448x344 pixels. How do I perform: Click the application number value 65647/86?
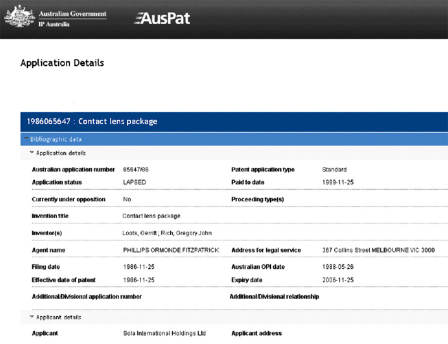(135, 169)
